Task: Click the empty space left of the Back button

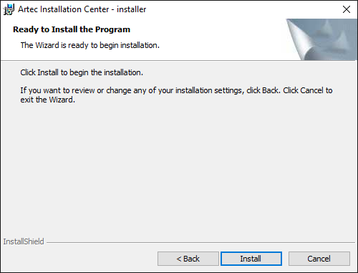Action: pos(79,259)
